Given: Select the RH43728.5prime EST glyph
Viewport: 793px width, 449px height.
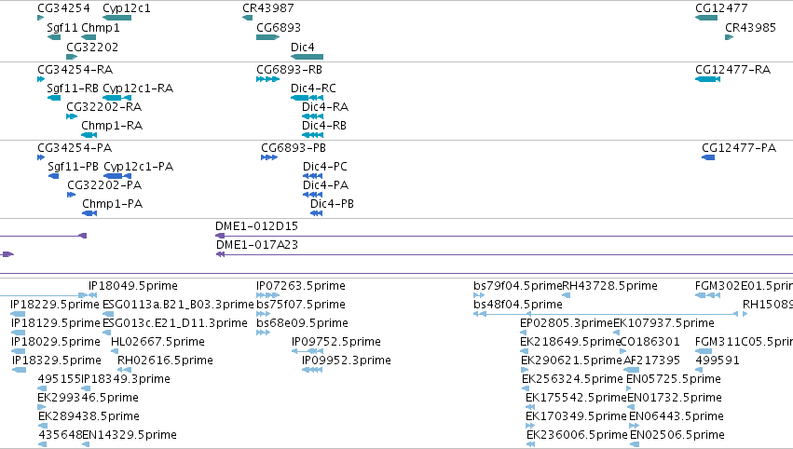Looking at the screenshot, I should [567, 295].
